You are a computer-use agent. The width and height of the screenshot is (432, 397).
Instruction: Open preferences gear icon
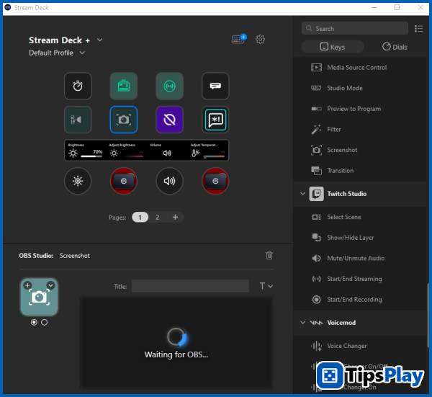pyautogui.click(x=260, y=40)
